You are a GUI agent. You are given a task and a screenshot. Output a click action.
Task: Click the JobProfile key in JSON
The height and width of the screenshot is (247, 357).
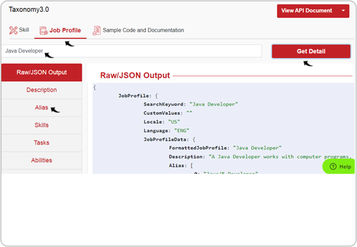(134, 96)
